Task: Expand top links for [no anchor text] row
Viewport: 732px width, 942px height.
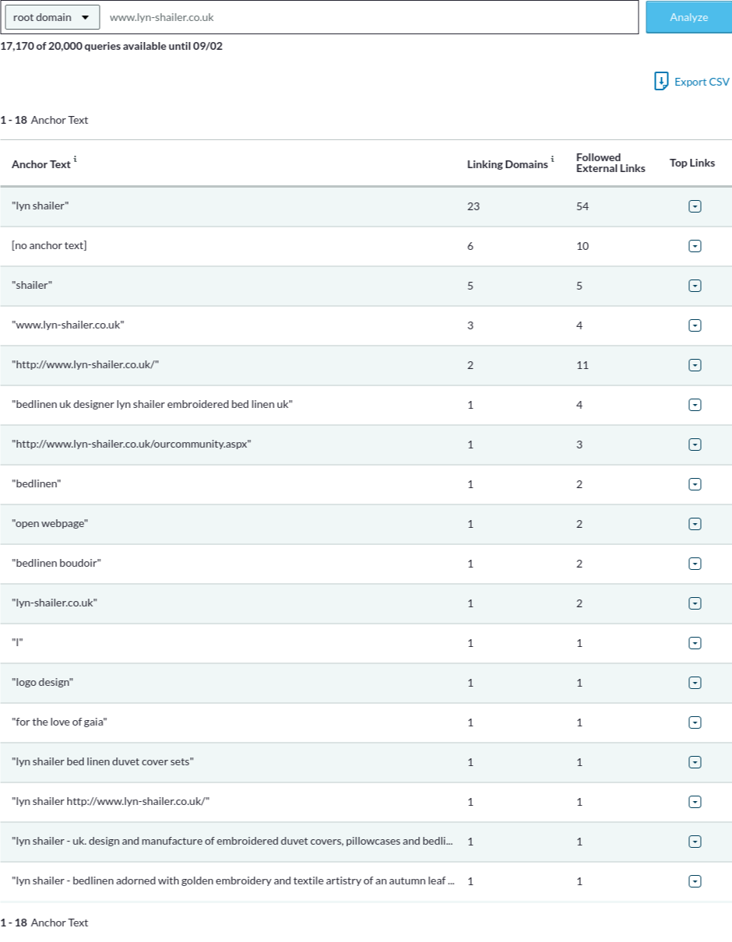Action: pos(695,246)
